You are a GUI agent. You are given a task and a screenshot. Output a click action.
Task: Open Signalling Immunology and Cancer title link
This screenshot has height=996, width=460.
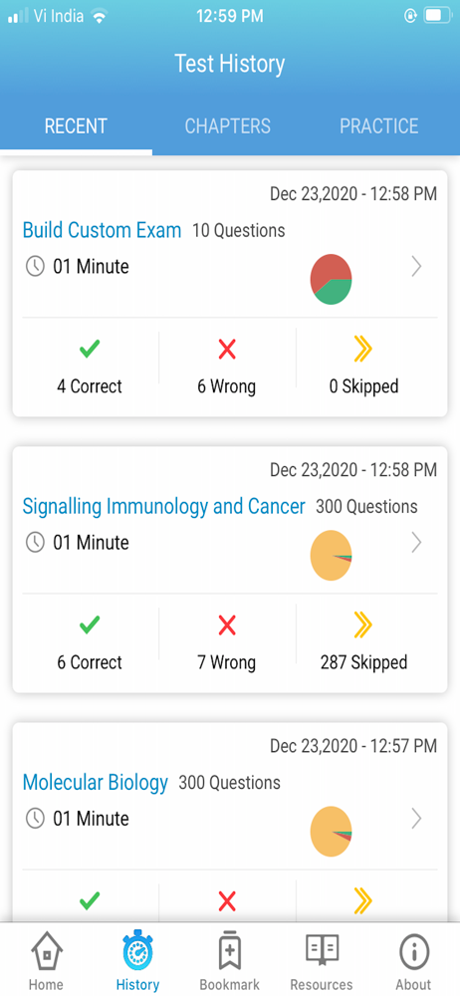pyautogui.click(x=164, y=506)
